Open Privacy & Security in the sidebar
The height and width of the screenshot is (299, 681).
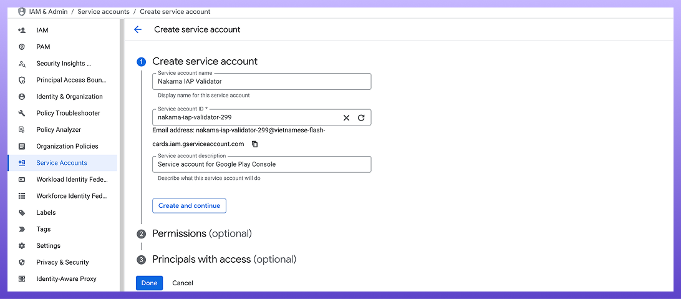(62, 262)
